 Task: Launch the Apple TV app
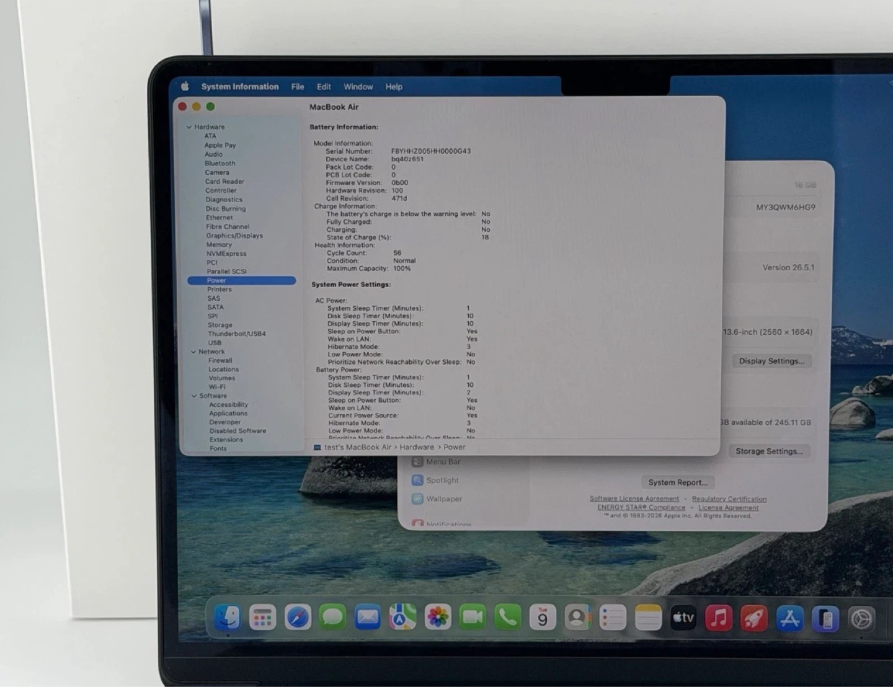click(683, 618)
